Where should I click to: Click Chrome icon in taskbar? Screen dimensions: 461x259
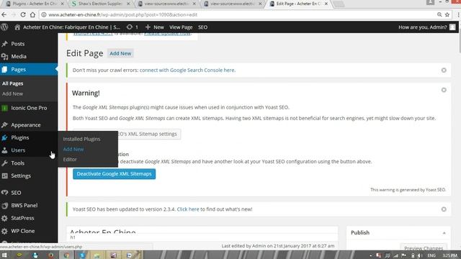coord(66,255)
